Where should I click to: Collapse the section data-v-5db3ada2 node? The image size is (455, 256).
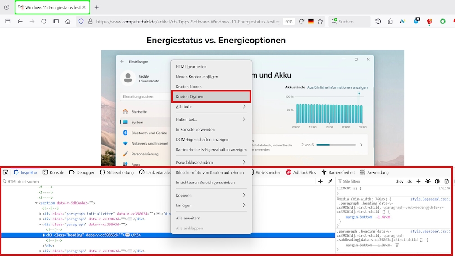click(x=36, y=203)
